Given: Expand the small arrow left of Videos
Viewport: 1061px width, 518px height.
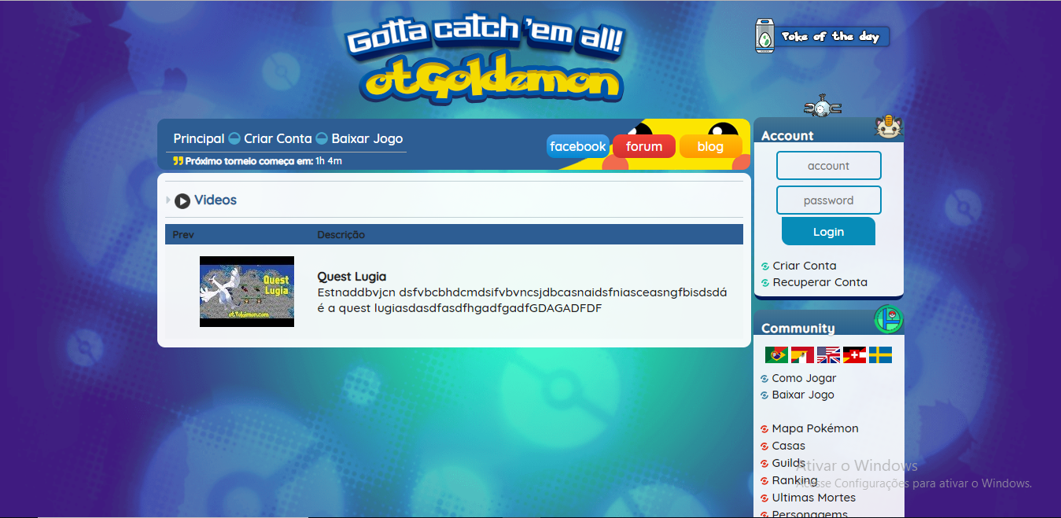Looking at the screenshot, I should [x=168, y=200].
